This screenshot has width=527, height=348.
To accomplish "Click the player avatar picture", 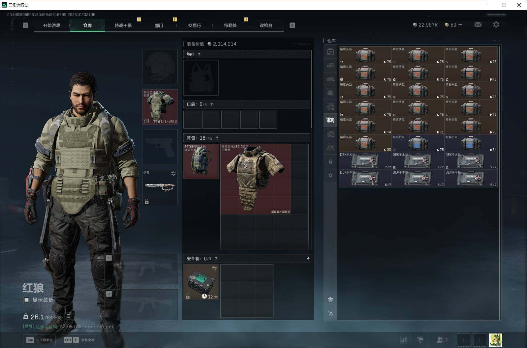I will point(496,340).
